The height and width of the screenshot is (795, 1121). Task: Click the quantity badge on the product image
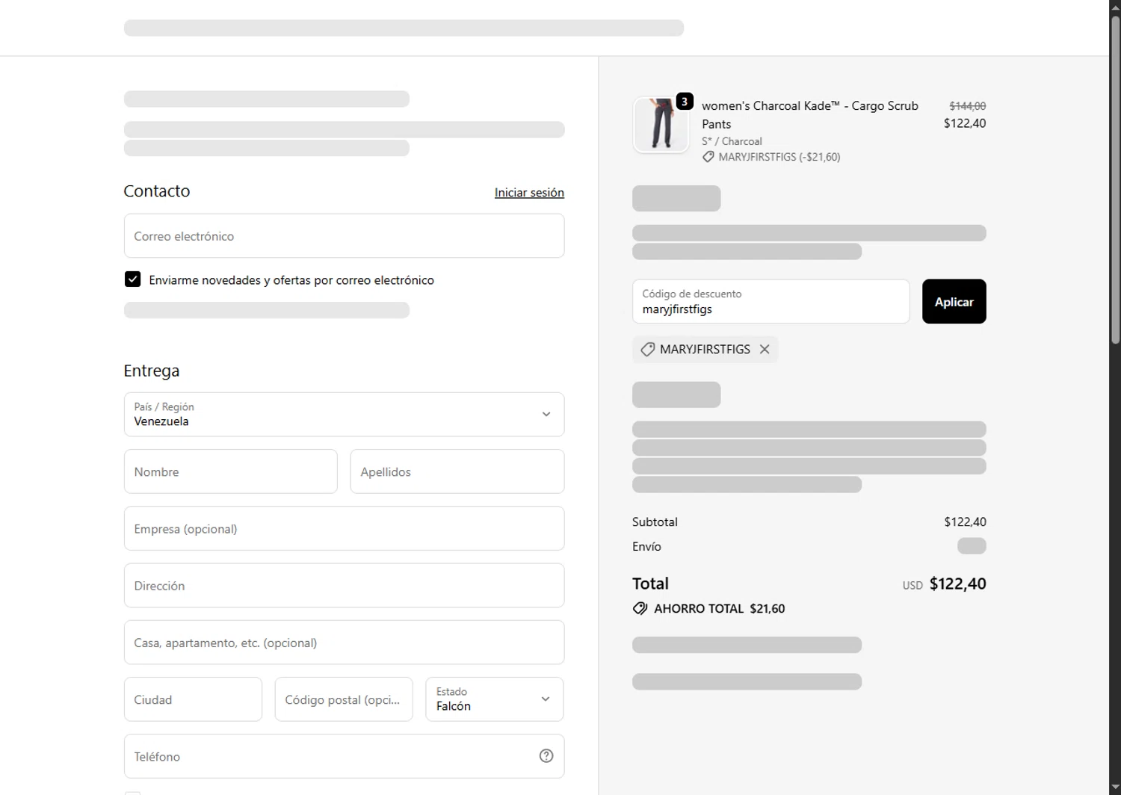[x=684, y=102]
